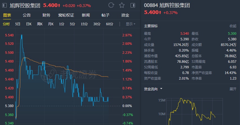
Task: Select the 15分 interval
Action: (x=84, y=24)
